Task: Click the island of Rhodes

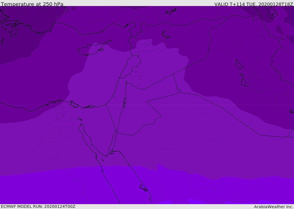Action: pyautogui.click(x=14, y=33)
